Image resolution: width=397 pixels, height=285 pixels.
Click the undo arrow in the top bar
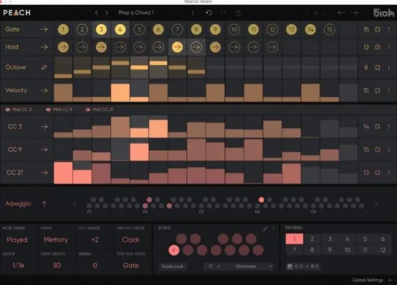(x=208, y=13)
